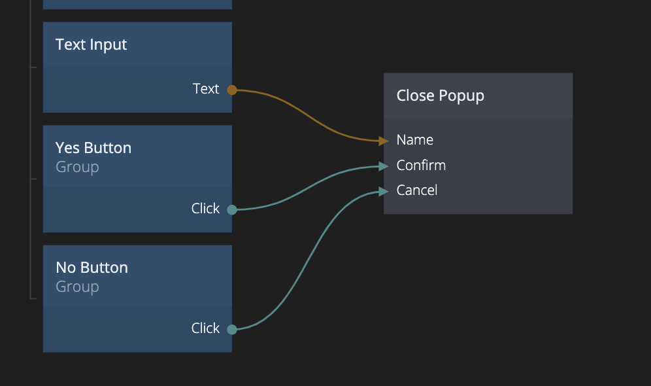Click the Yes Button Click output port dot
This screenshot has height=386, width=651.
pyautogui.click(x=231, y=209)
